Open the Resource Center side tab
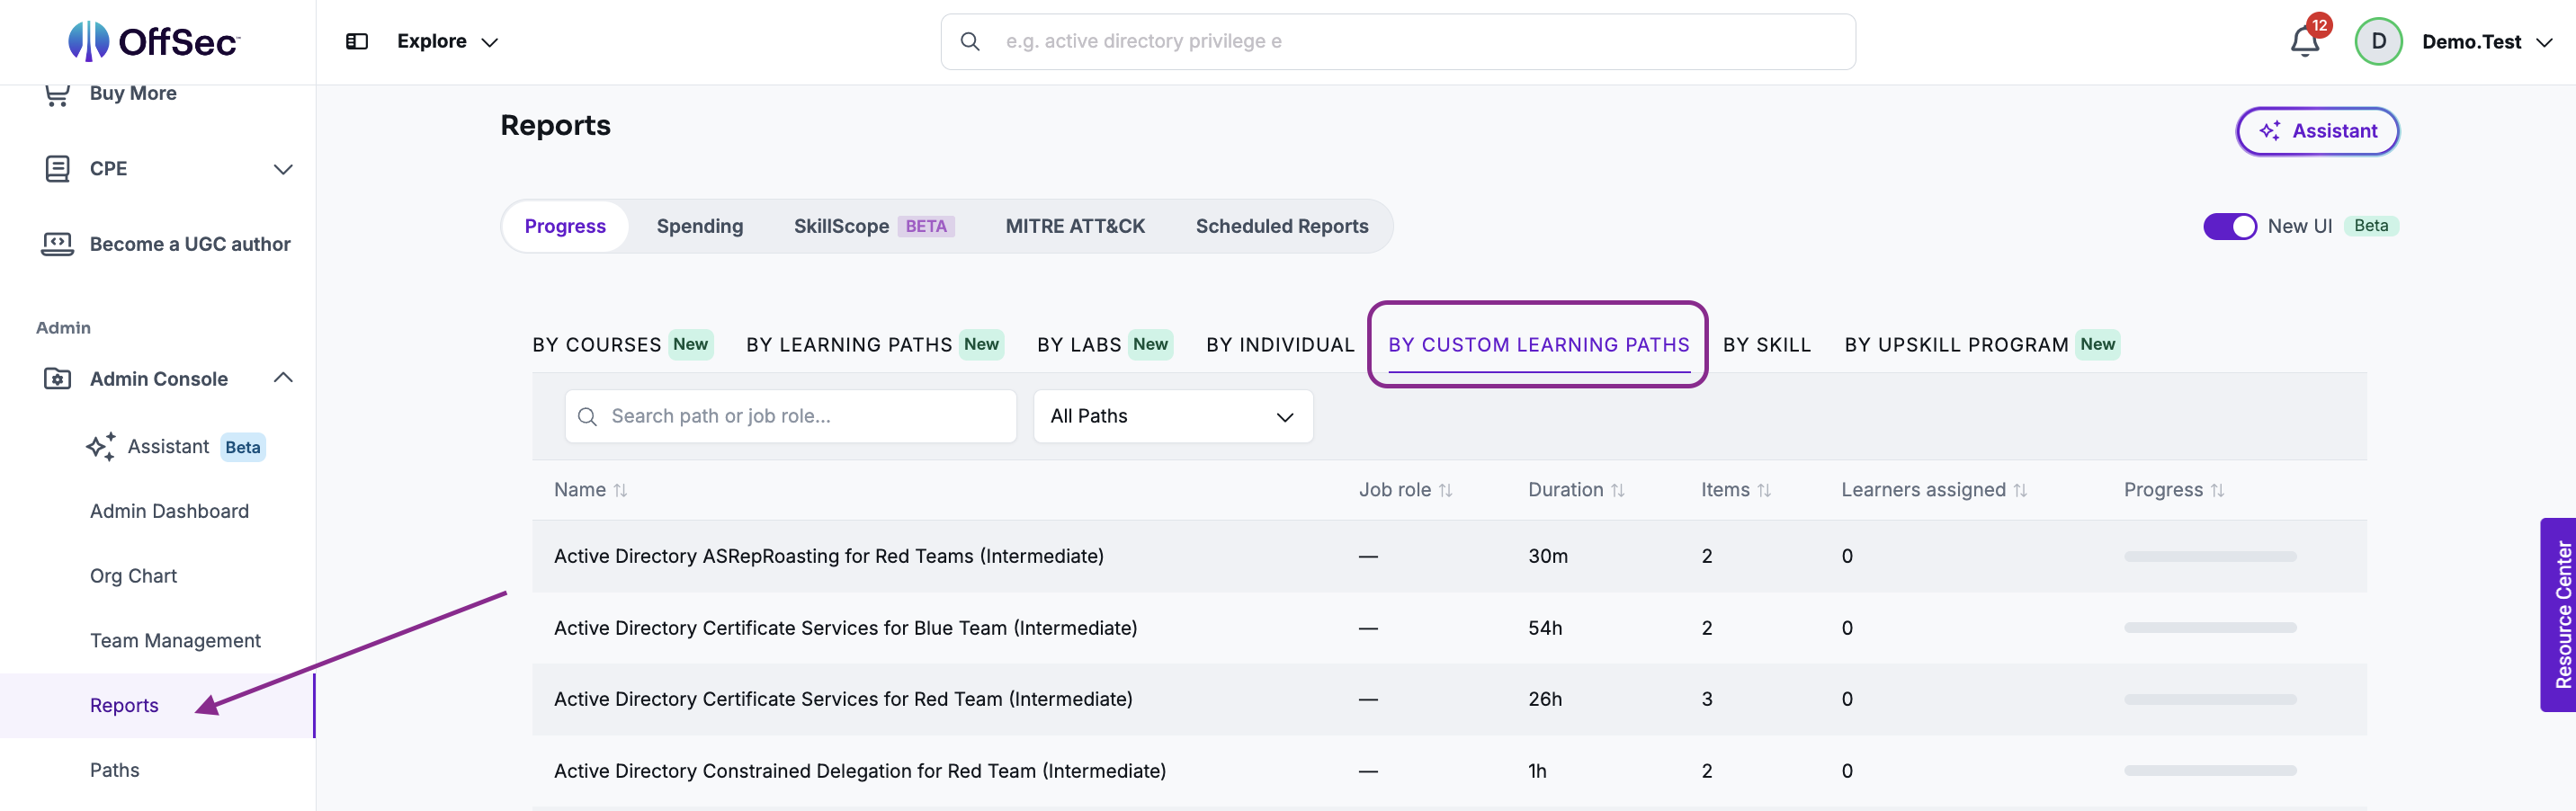Viewport: 2576px width, 811px height. 2557,615
